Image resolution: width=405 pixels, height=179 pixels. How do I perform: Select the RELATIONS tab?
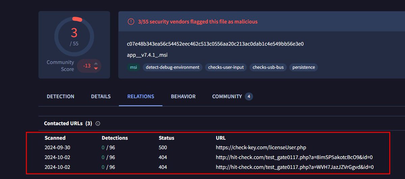point(141,97)
